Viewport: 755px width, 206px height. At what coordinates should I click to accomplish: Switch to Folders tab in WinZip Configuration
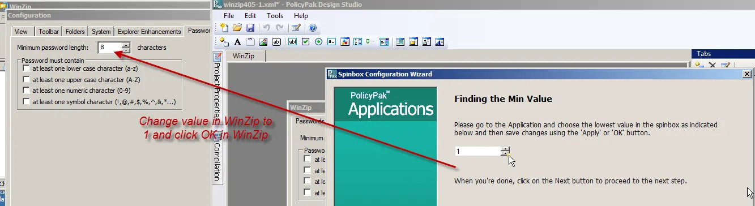75,32
